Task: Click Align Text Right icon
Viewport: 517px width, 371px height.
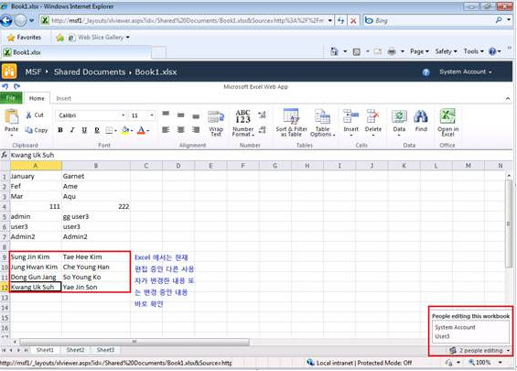Action: (x=196, y=130)
